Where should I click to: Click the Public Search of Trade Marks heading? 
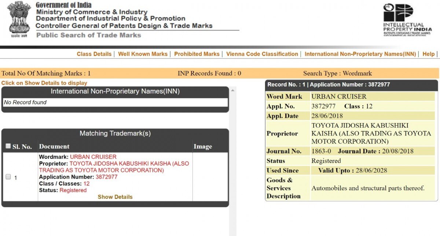click(x=89, y=35)
